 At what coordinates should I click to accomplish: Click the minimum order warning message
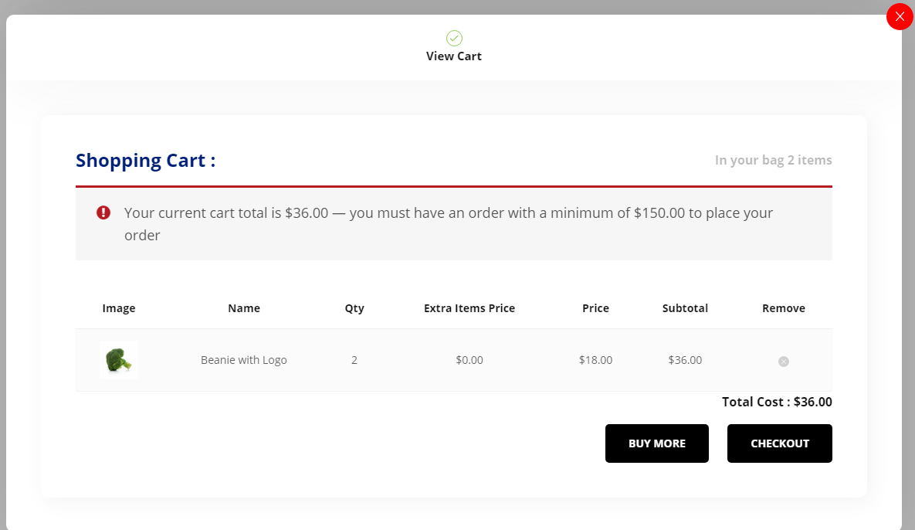[x=448, y=224]
